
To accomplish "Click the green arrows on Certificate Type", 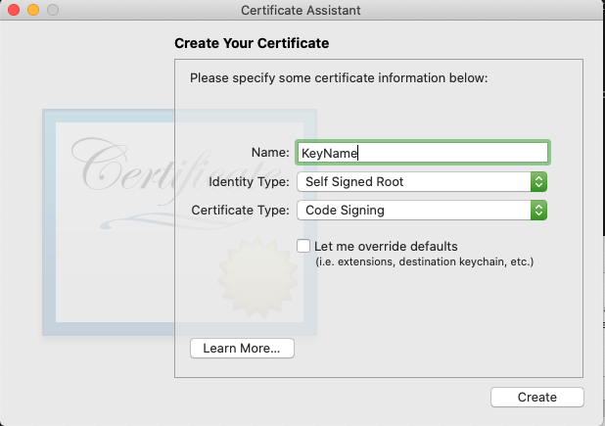I will coord(537,210).
